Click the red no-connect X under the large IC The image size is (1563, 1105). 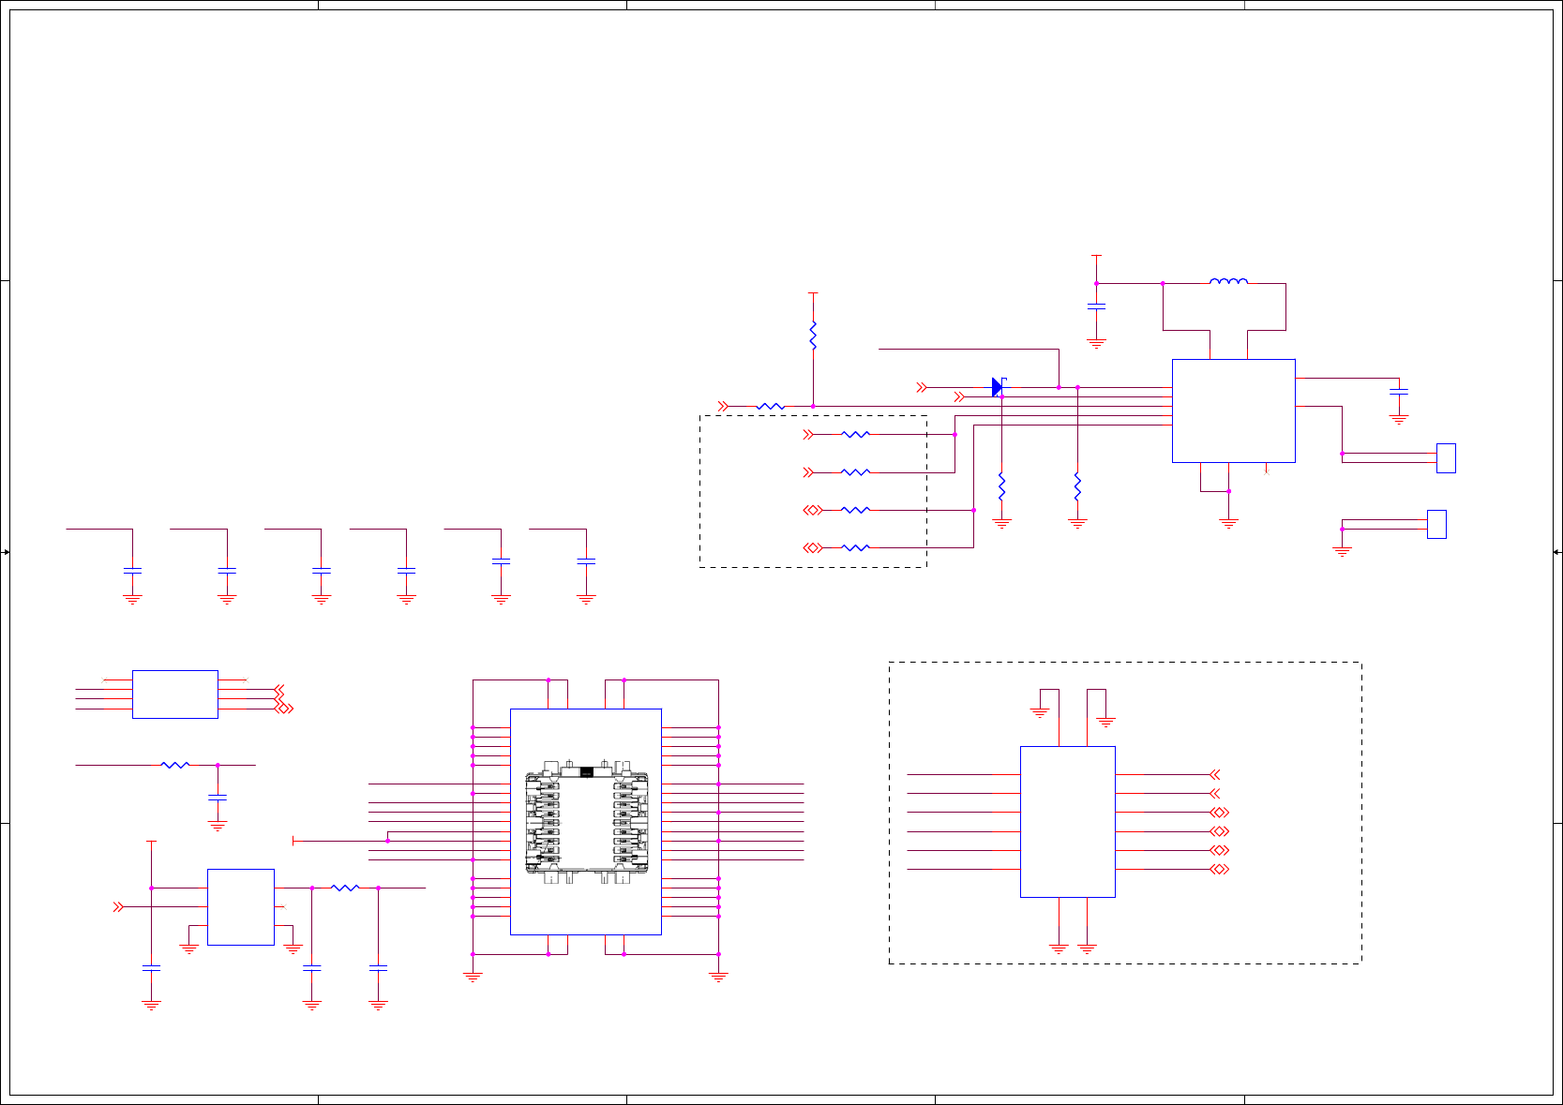(1267, 470)
